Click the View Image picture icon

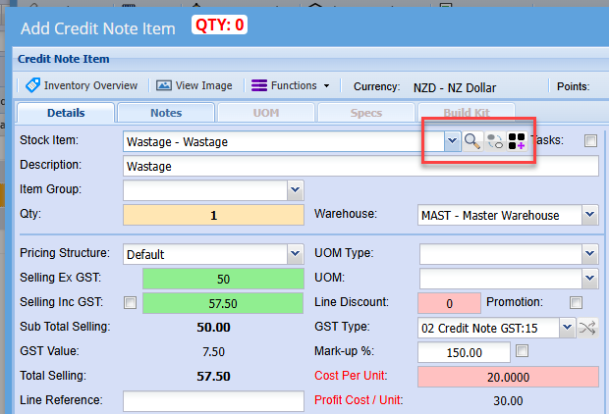click(x=163, y=85)
